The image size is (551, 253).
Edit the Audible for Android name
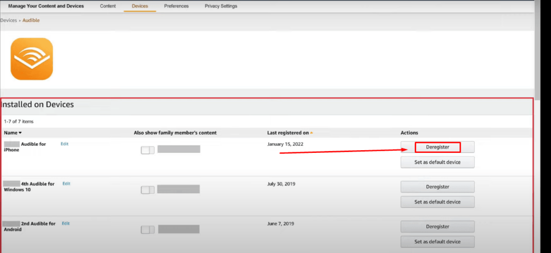pos(66,223)
